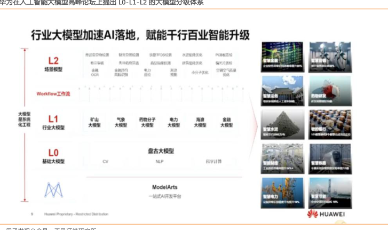Open the 智慧铁路 high-speed train thumbnail
Screen dimensions: 388x230
pos(330,159)
